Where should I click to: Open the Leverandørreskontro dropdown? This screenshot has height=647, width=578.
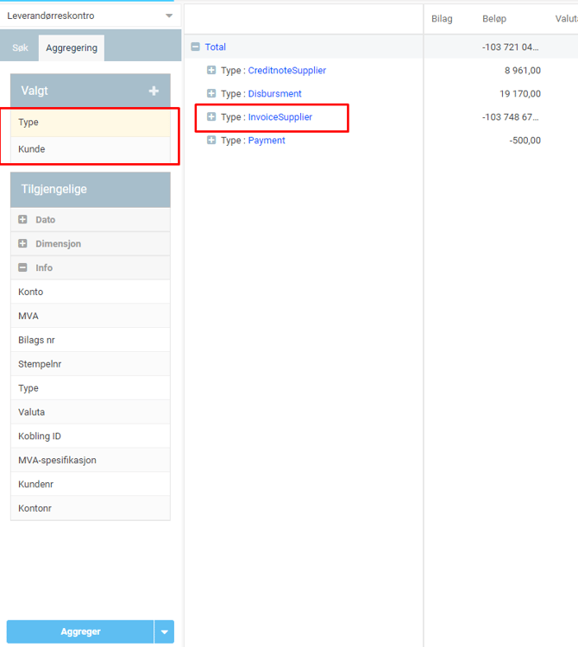[x=168, y=16]
